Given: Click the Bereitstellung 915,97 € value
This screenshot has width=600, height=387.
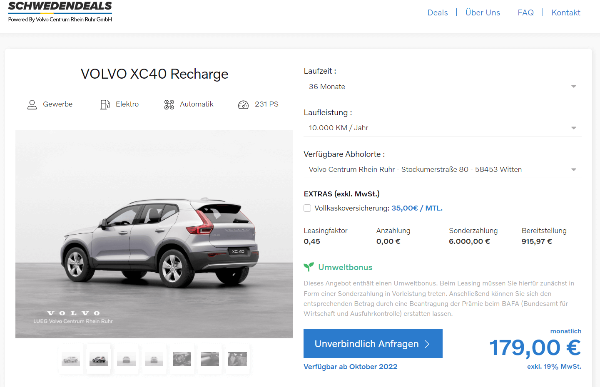Looking at the screenshot, I should click(x=537, y=241).
